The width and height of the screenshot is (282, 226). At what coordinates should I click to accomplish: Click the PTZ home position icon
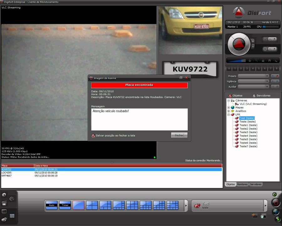click(x=269, y=61)
